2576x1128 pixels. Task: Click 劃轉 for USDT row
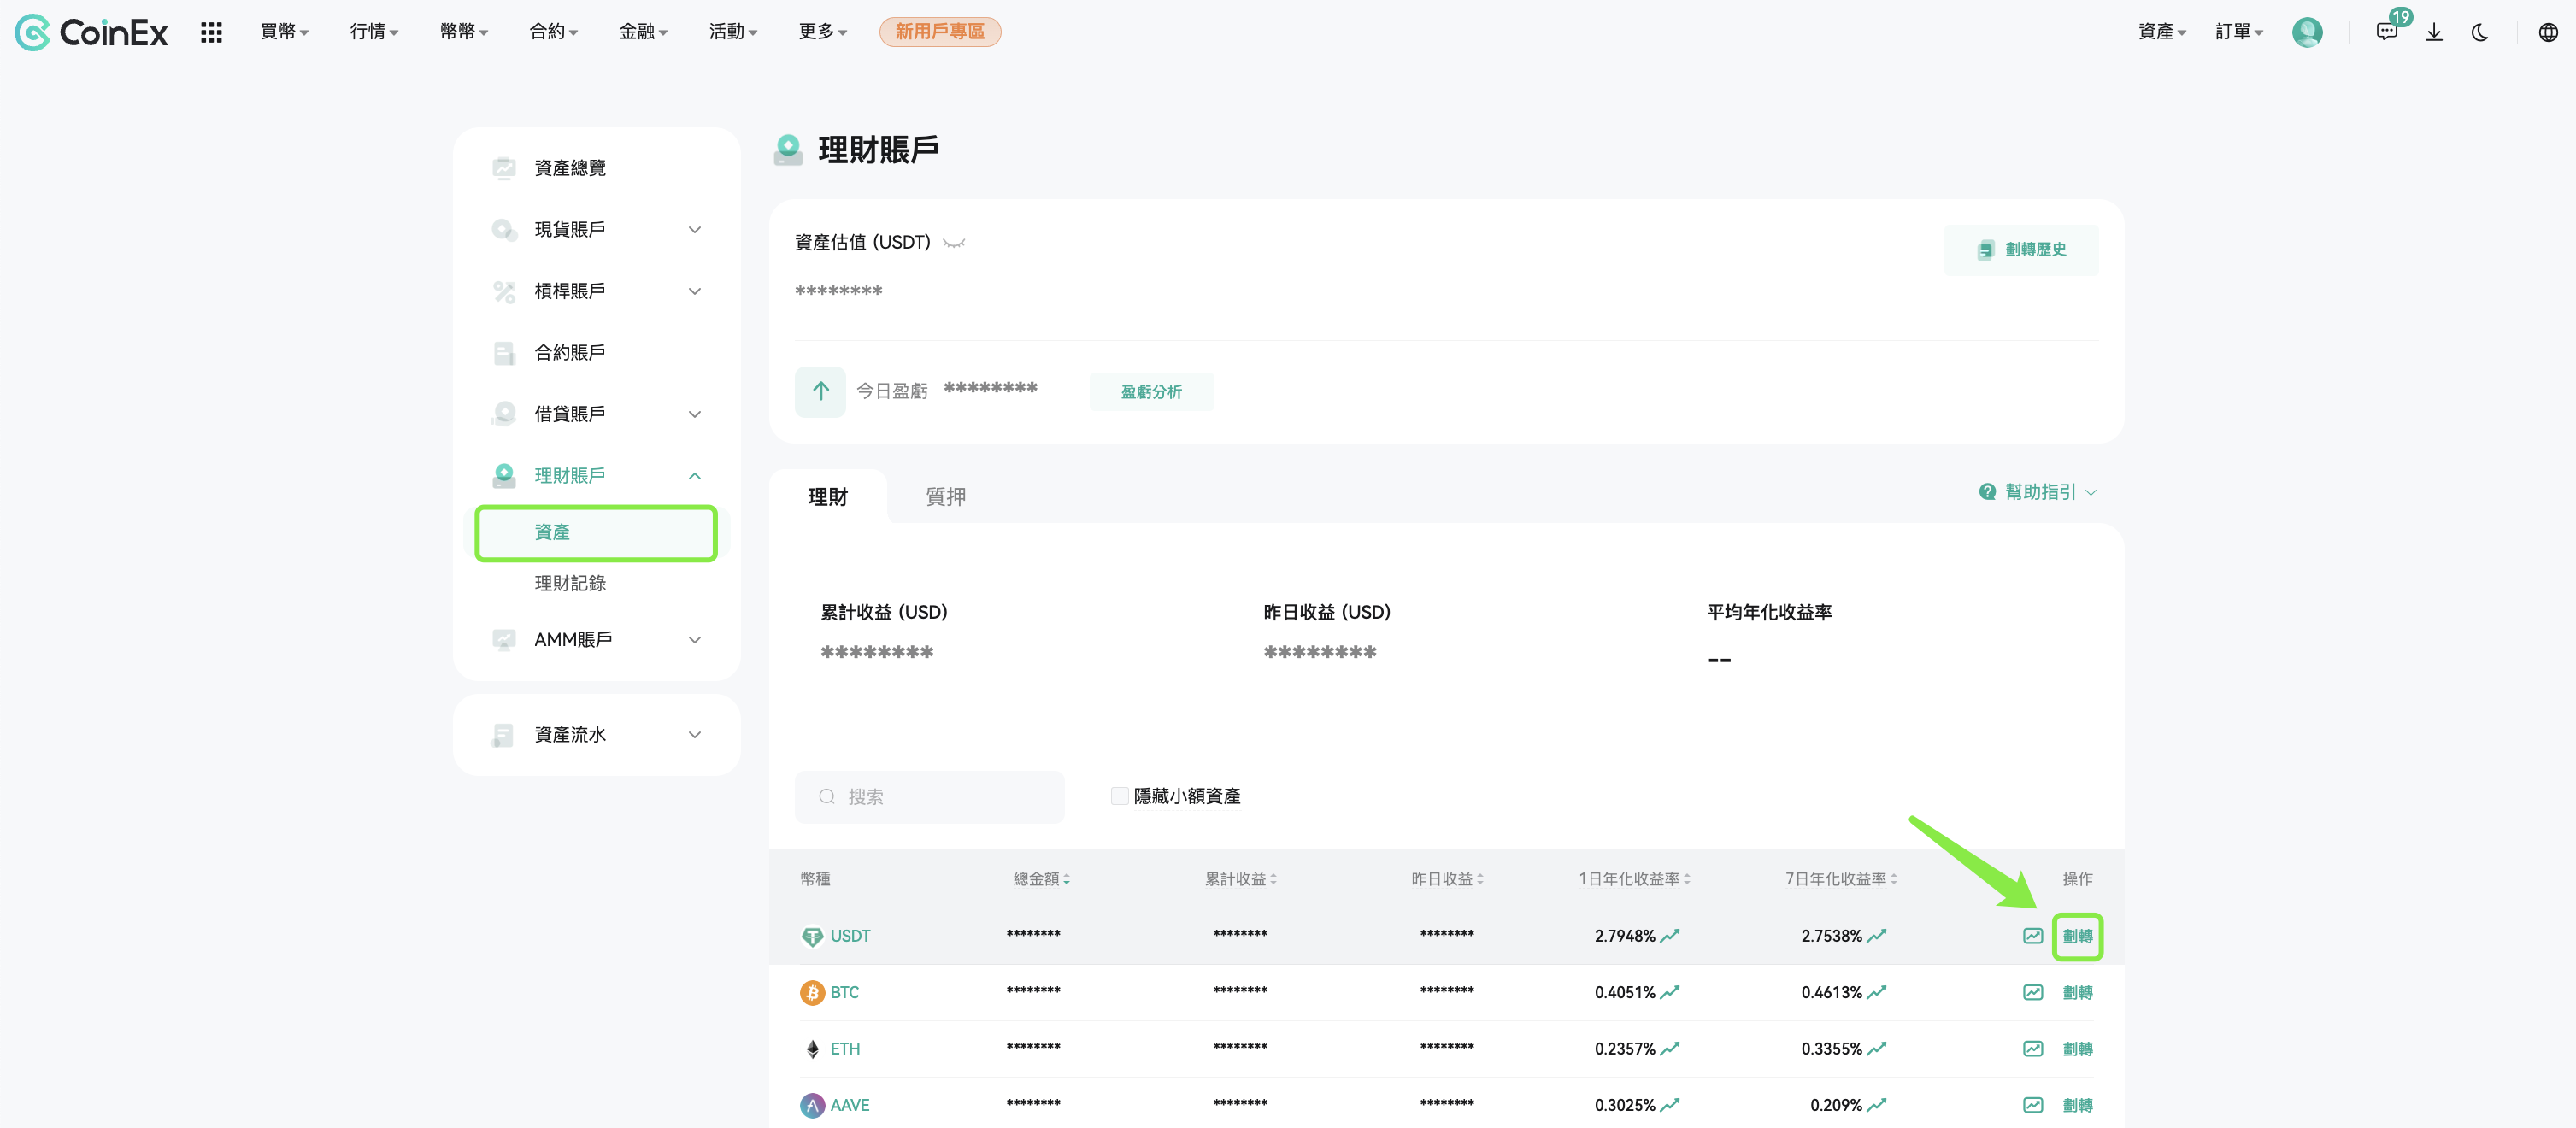2077,937
